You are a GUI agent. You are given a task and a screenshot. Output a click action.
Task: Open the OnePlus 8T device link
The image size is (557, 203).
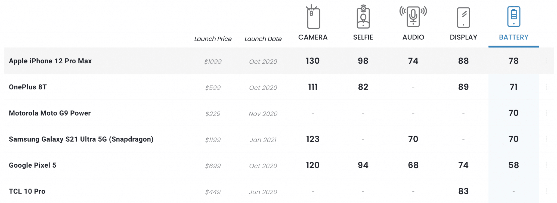click(x=28, y=87)
